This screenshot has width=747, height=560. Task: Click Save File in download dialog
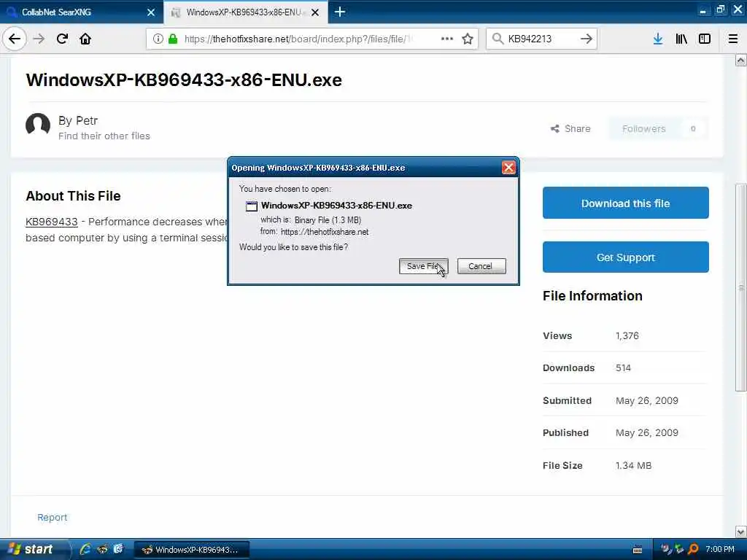424,266
